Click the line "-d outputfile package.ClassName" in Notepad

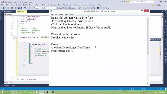(x=70, y=48)
